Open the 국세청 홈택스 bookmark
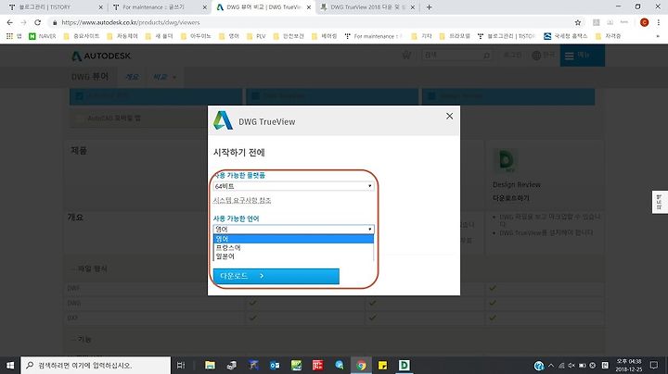This screenshot has width=668, height=374. [565, 36]
